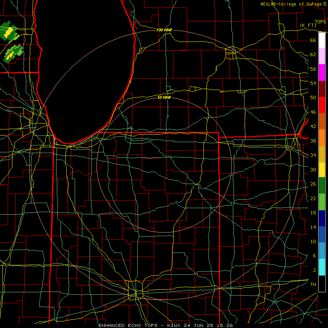Click the "10" legend label
Screen dimensions: 328x328
[313, 241]
